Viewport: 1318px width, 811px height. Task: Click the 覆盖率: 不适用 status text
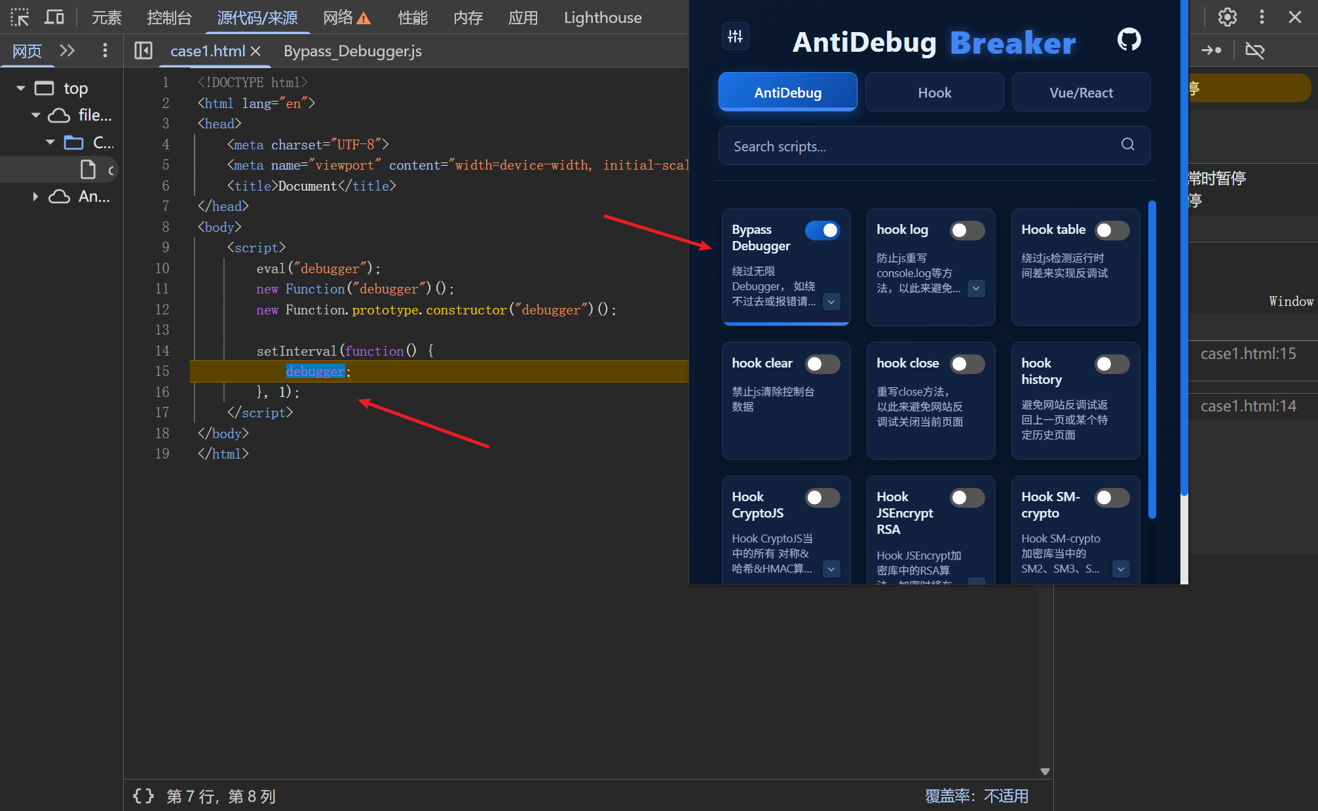pyautogui.click(x=976, y=796)
